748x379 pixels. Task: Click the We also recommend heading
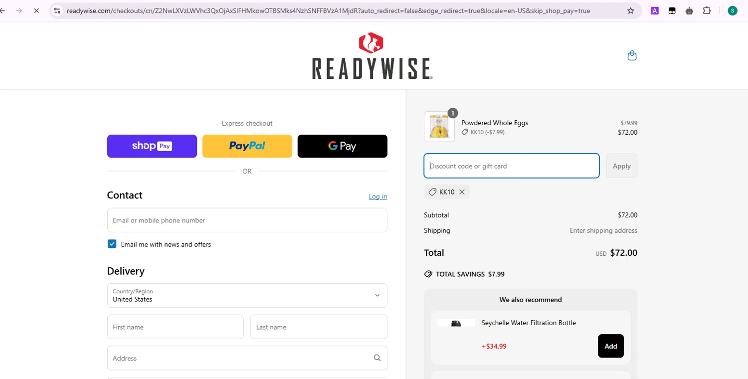(x=531, y=300)
